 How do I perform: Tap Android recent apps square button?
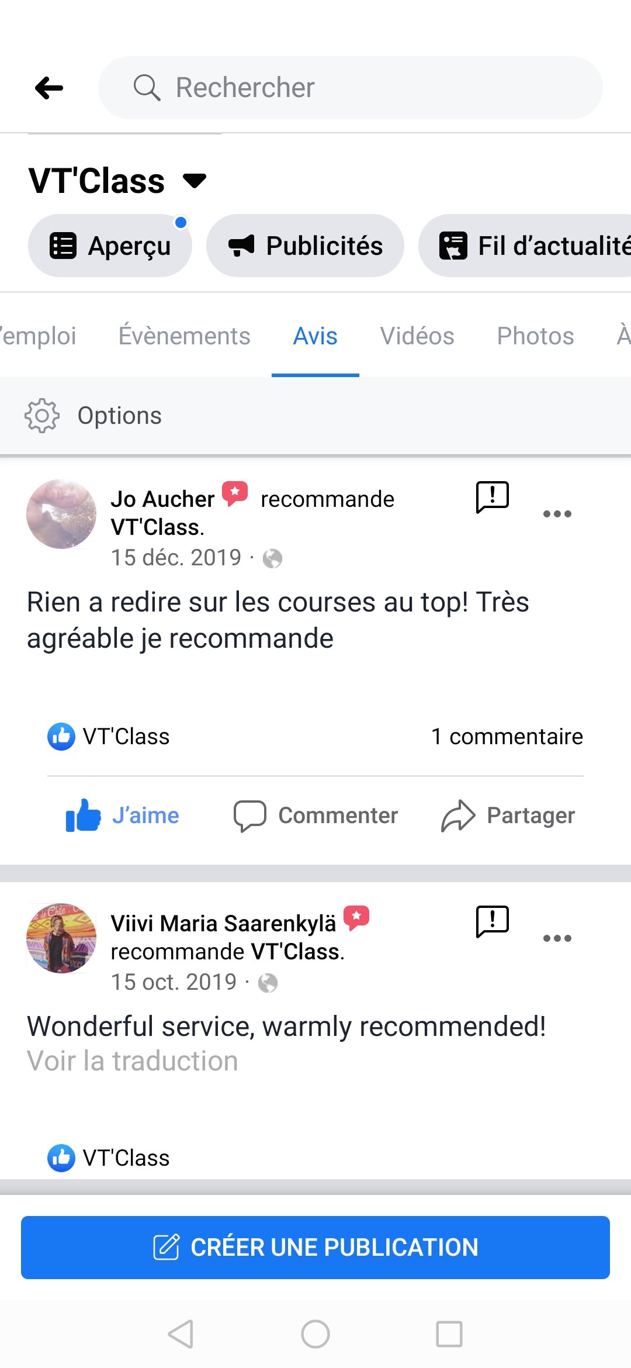click(x=449, y=1334)
